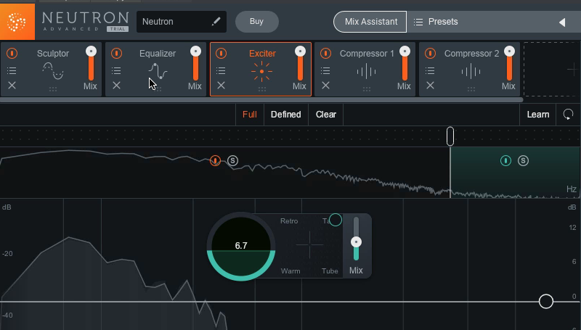Click the Sculptor Mix slider handle
Viewport: 581px width, 330px height.
click(91, 51)
